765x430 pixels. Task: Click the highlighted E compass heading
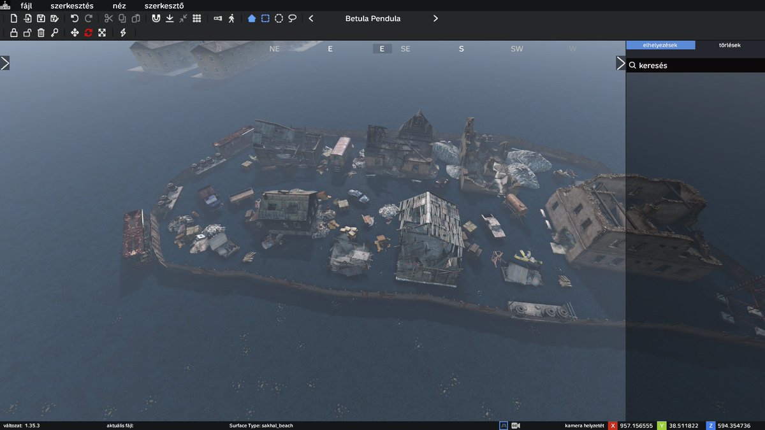pyautogui.click(x=382, y=48)
